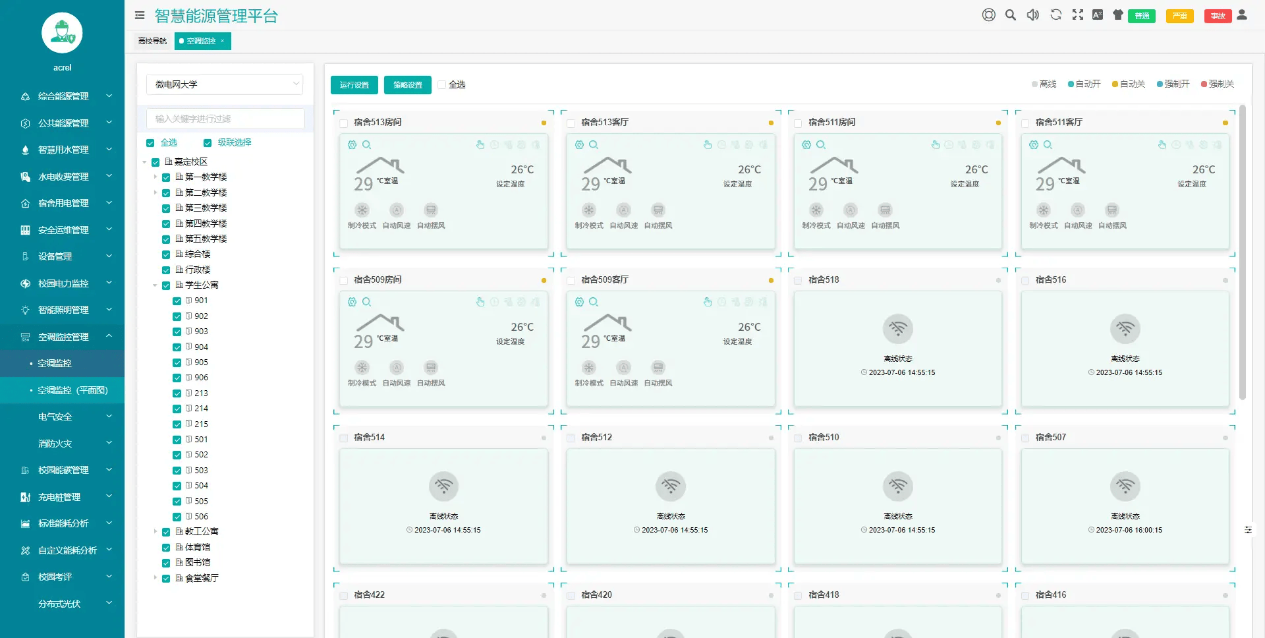The image size is (1265, 638).
Task: Set 制冷模式 snowflake icon on 宿舍513房间
Action: [362, 210]
